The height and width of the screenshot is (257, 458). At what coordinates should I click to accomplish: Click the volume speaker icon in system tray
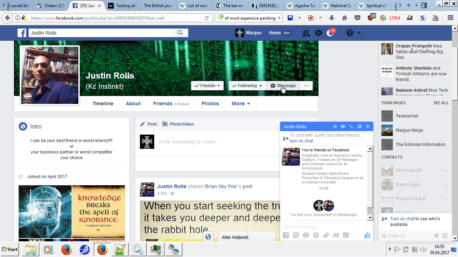423,250
